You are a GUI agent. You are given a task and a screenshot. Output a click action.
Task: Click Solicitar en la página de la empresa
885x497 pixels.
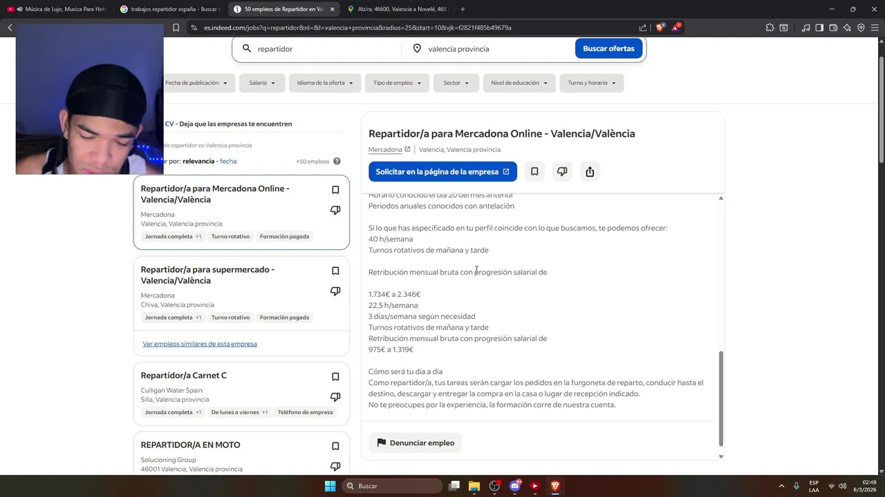[x=442, y=171]
